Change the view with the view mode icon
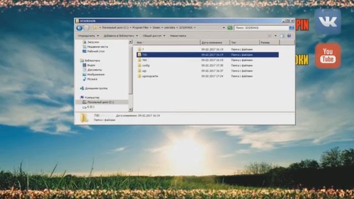This screenshot has height=199, width=354. point(269,36)
